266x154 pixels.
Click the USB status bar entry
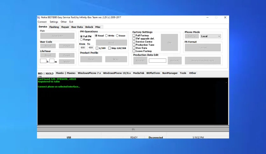[x=69, y=137]
